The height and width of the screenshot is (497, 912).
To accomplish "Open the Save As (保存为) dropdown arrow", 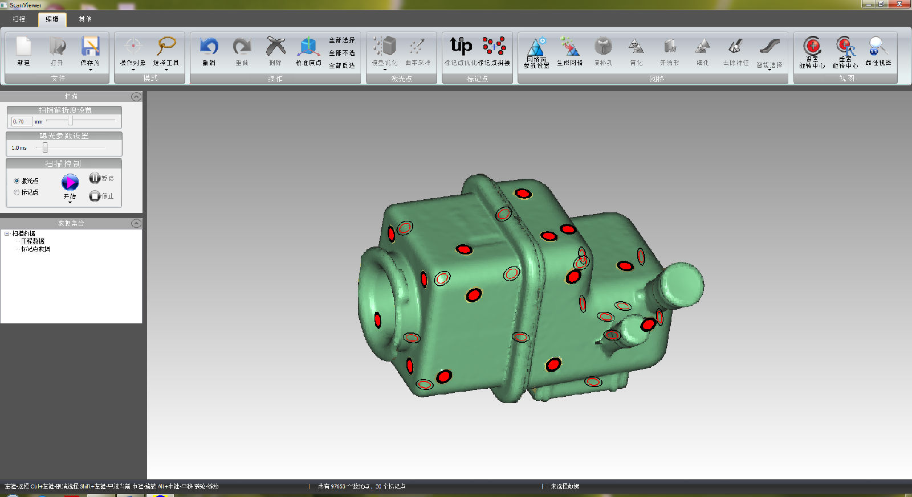I will (90, 69).
